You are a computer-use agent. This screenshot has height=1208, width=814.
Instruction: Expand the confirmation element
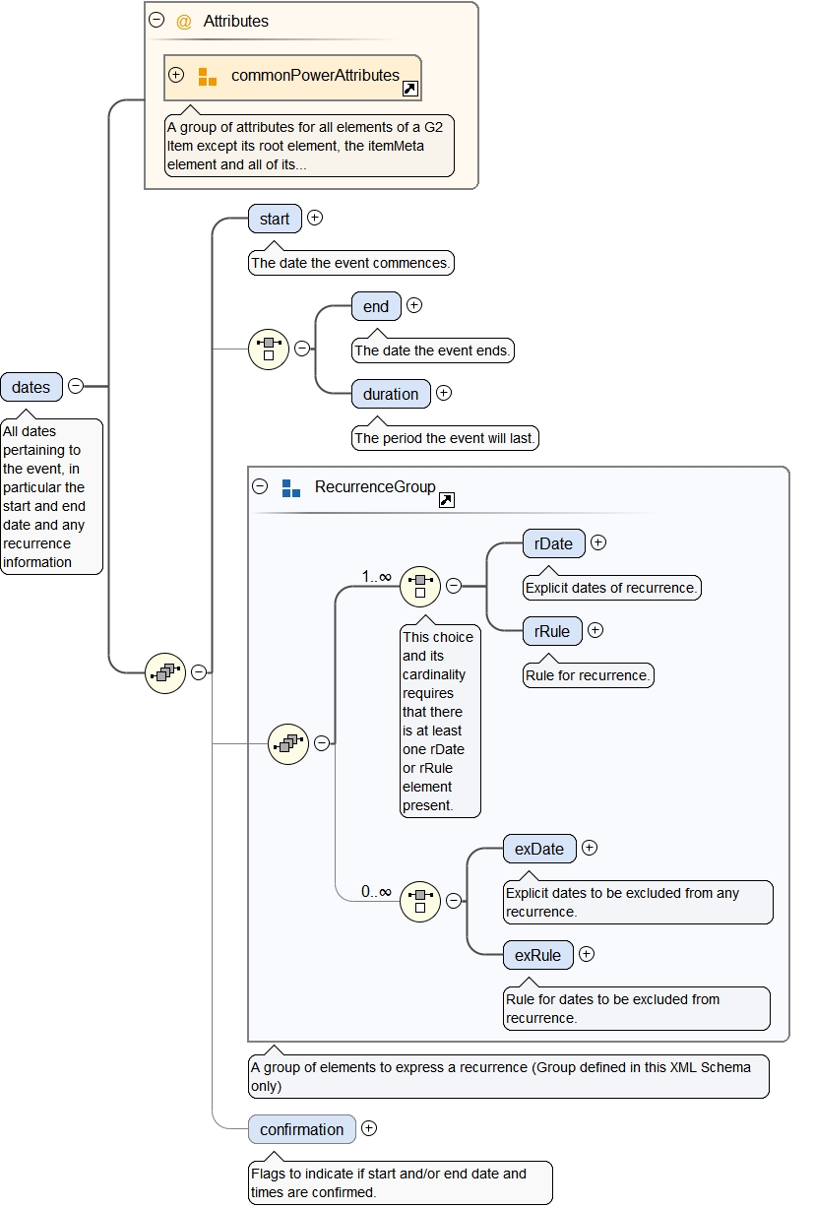(369, 1128)
